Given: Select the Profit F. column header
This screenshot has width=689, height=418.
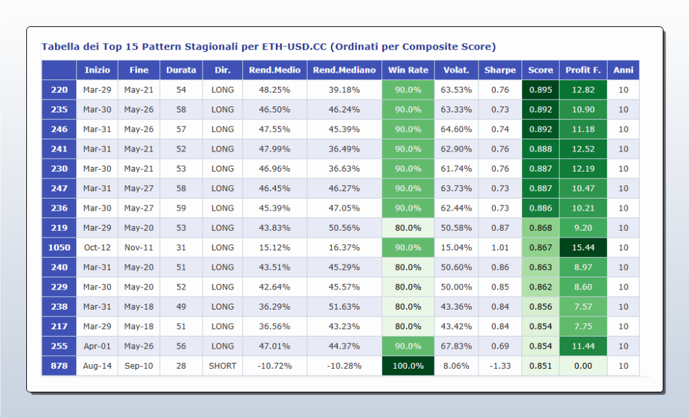Looking at the screenshot, I should 582,69.
